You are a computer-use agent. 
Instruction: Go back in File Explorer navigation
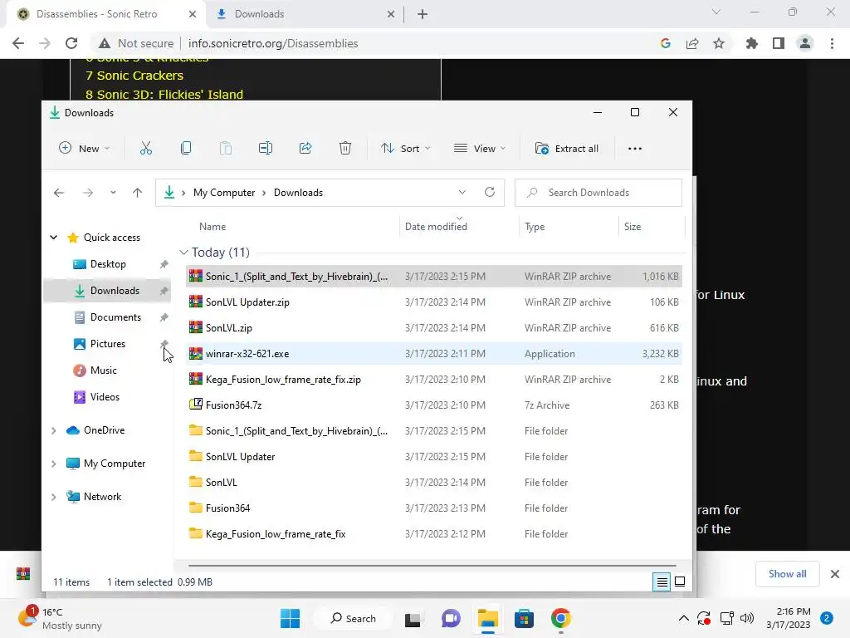(x=59, y=193)
